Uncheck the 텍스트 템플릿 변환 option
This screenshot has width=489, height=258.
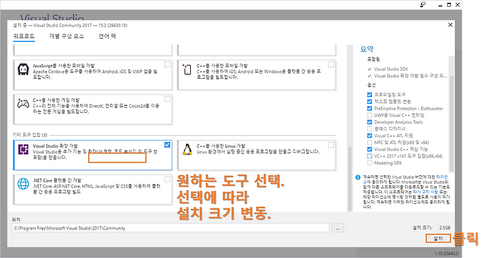pos(369,102)
